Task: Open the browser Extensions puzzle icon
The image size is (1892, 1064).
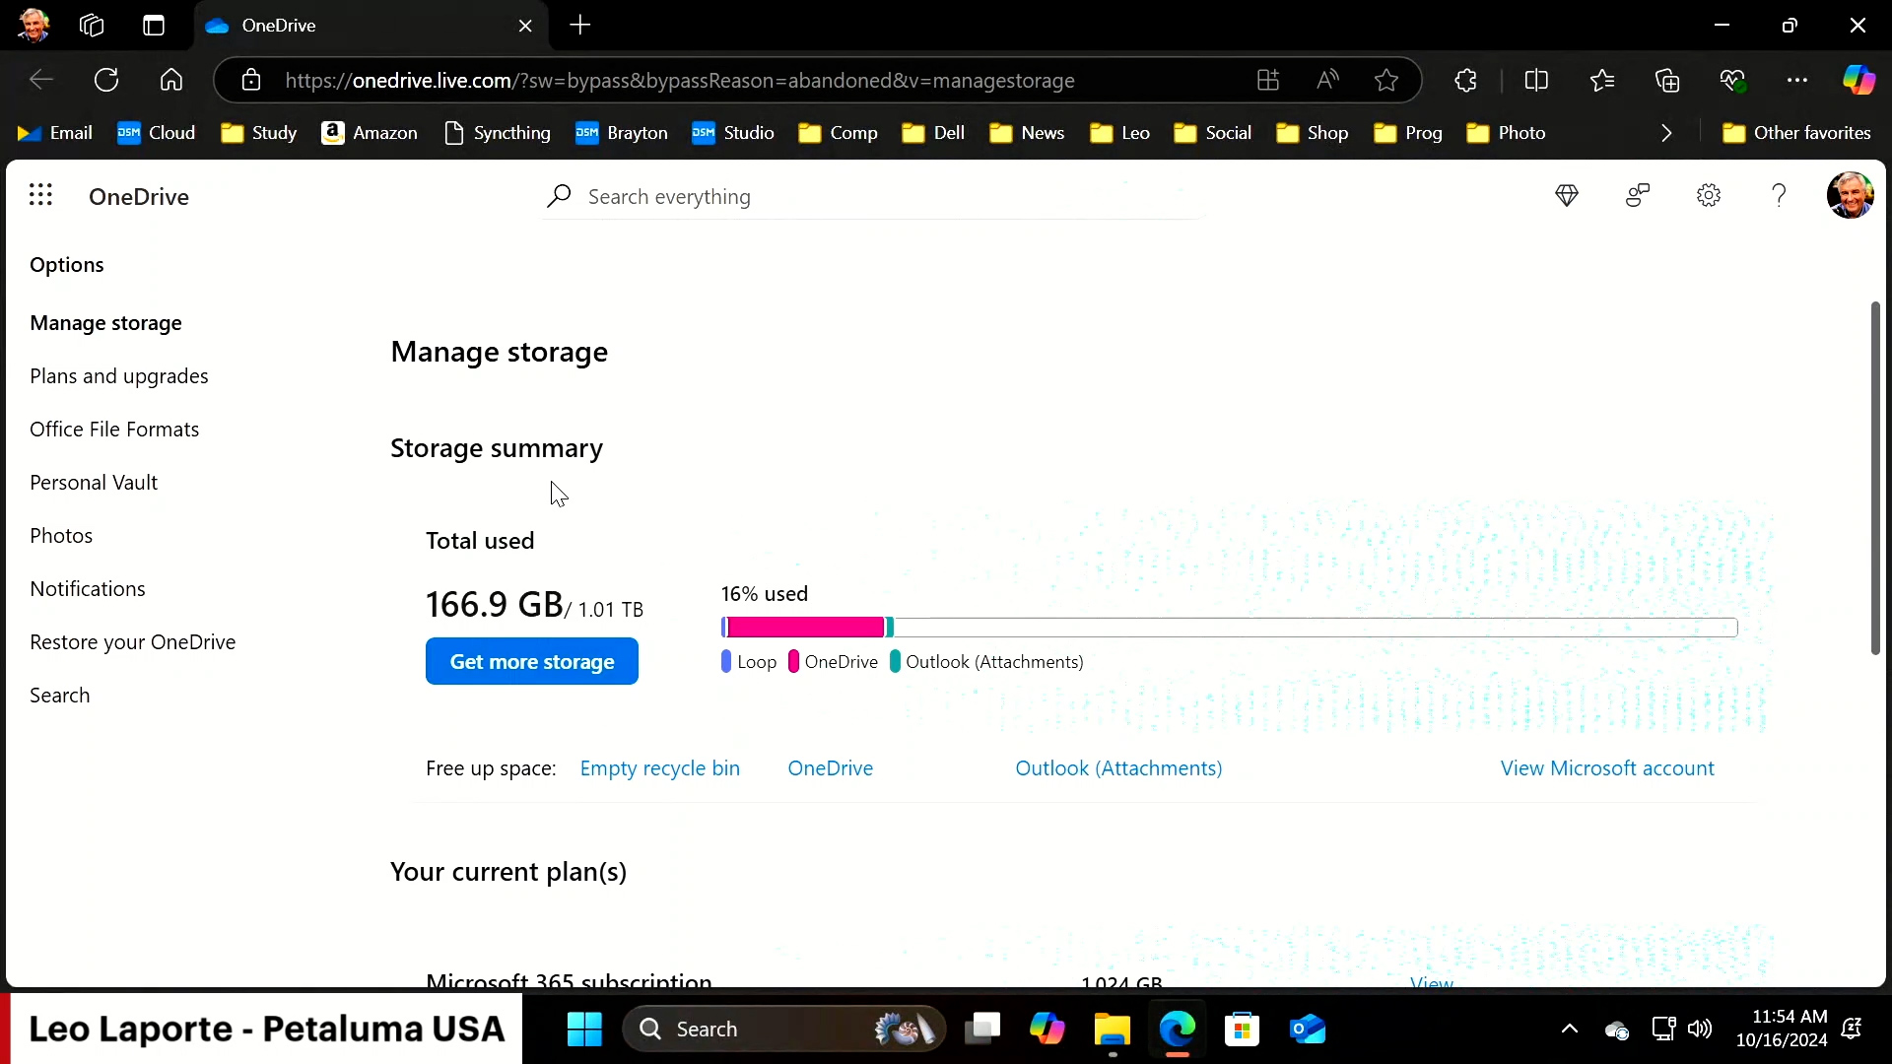Action: pyautogui.click(x=1465, y=80)
